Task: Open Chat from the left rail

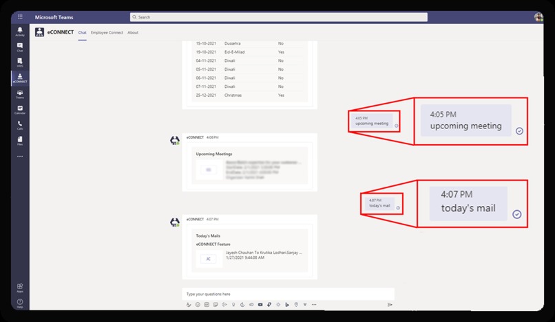Action: pyautogui.click(x=20, y=47)
